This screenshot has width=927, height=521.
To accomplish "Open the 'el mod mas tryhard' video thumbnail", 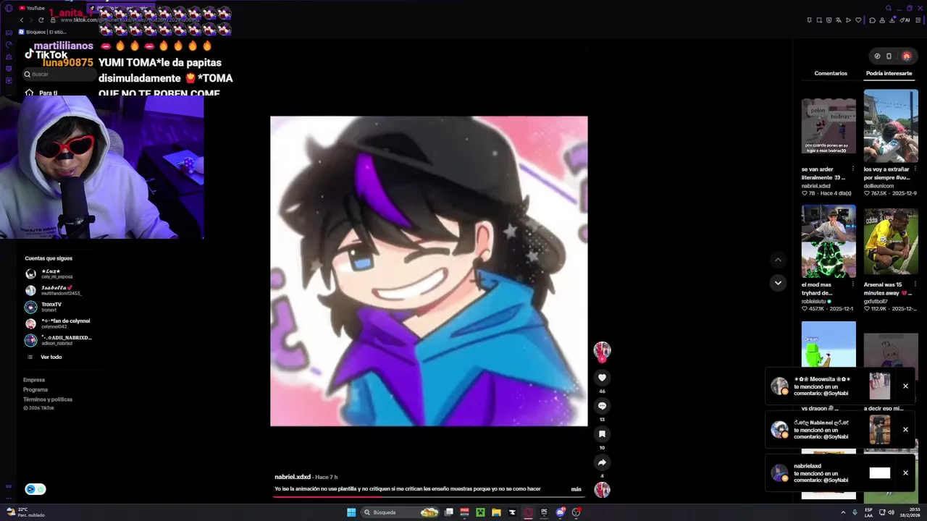I will click(x=829, y=241).
